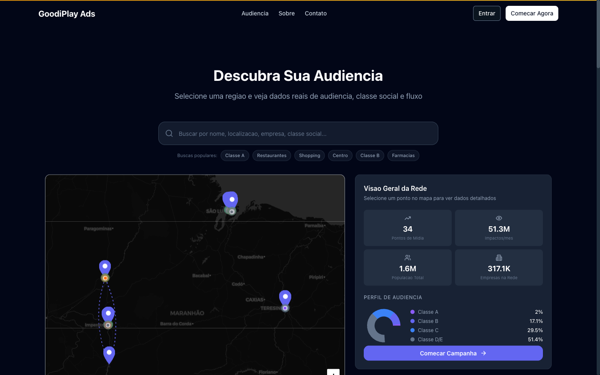Screen dimensions: 600x375
Task: Click the map zoom-in plus button
Action: point(333,372)
